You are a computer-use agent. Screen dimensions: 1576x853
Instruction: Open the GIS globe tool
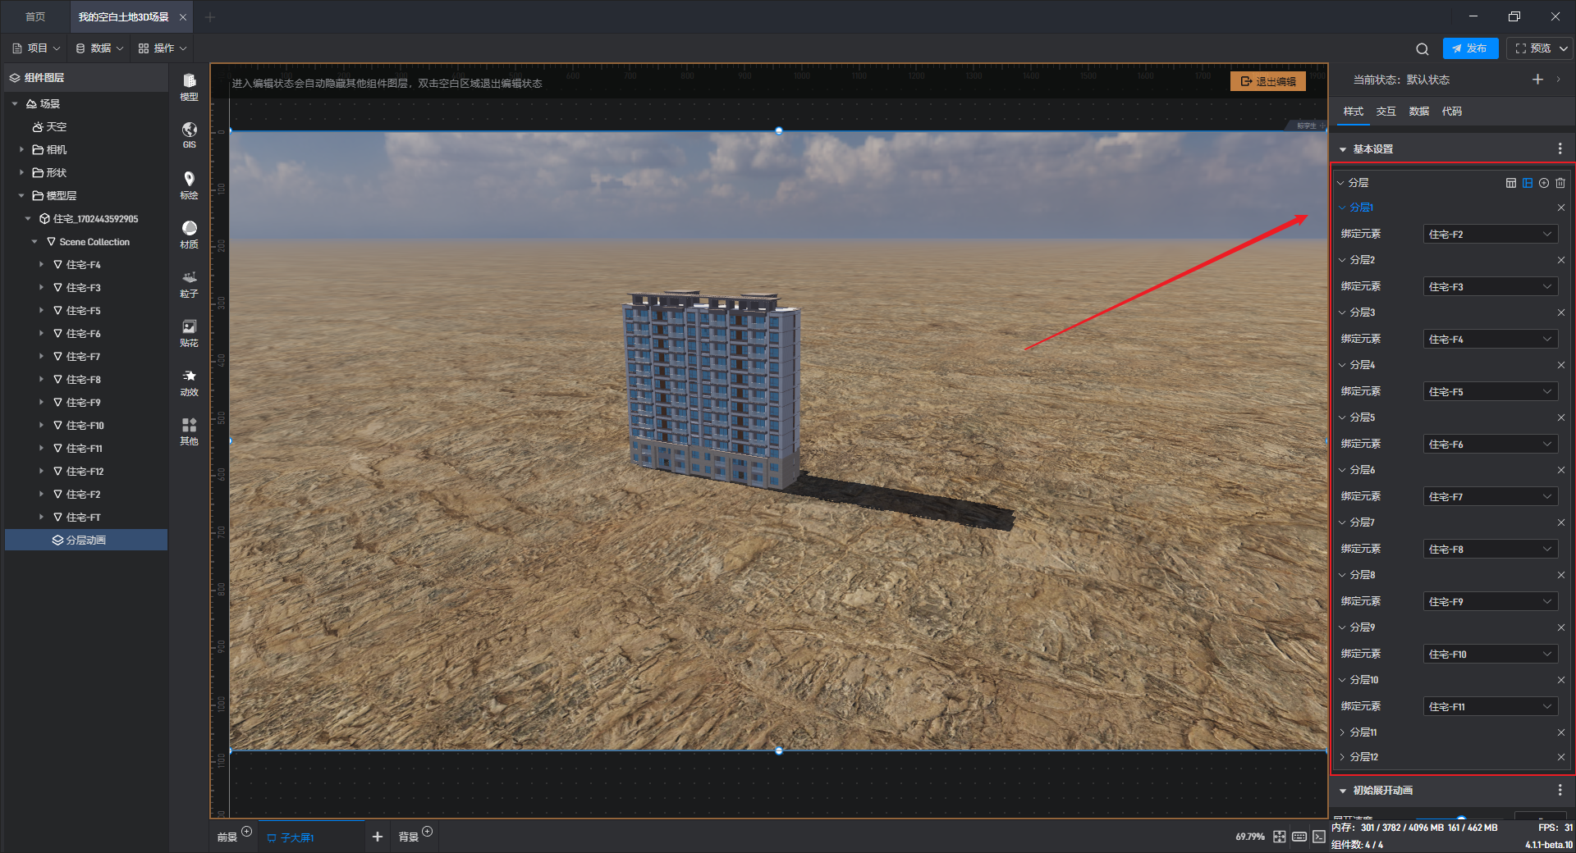[x=189, y=135]
